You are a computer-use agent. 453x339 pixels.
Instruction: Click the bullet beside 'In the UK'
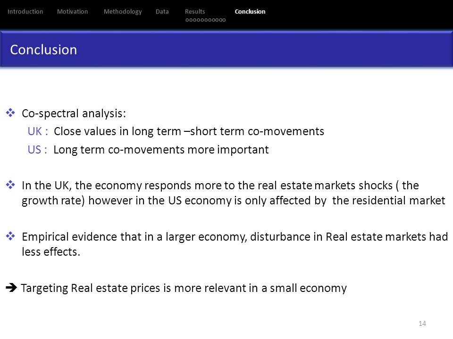coord(10,185)
